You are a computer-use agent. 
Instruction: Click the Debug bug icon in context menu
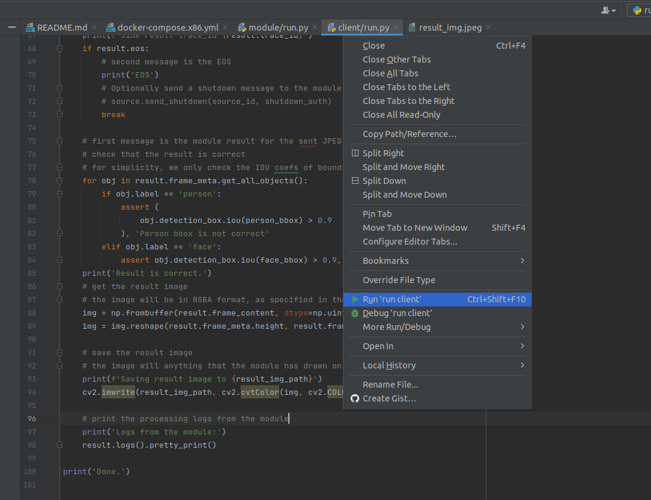point(355,313)
